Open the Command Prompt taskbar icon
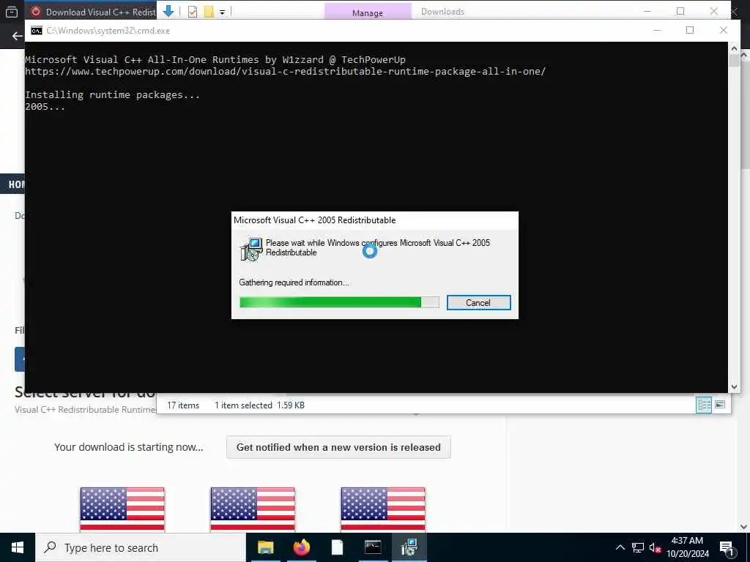Viewport: 750px width, 562px height. [x=373, y=547]
